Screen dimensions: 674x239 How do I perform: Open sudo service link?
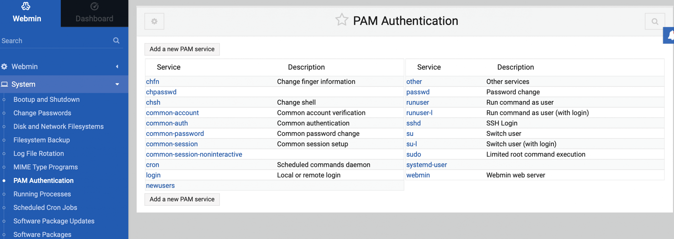(x=414, y=155)
